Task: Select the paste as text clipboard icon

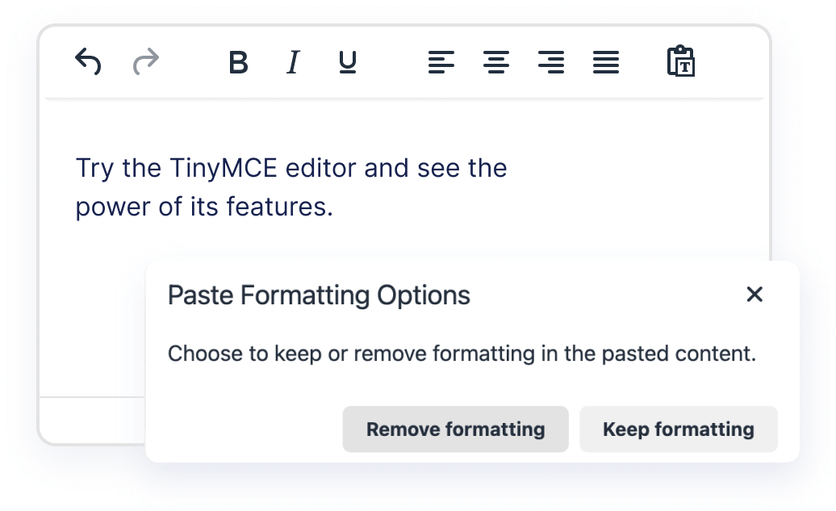Action: tap(682, 61)
